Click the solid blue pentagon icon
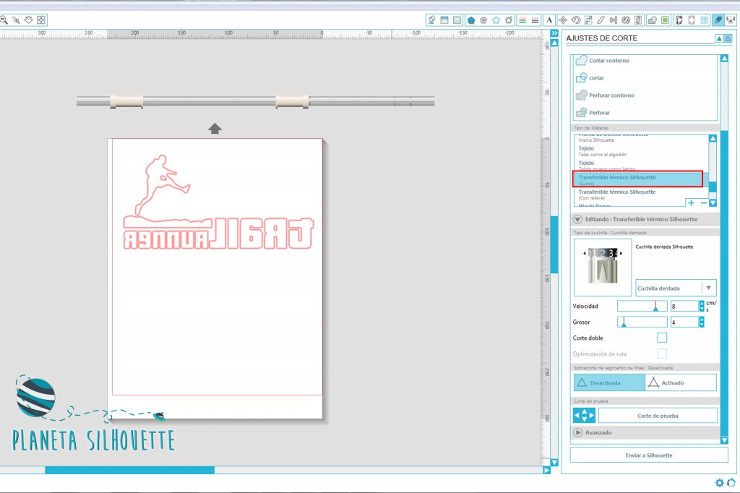The image size is (740, 493). click(x=470, y=20)
